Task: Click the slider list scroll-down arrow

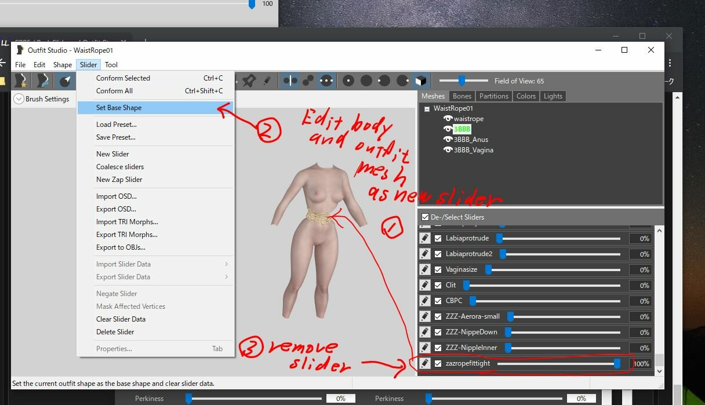Action: point(660,371)
